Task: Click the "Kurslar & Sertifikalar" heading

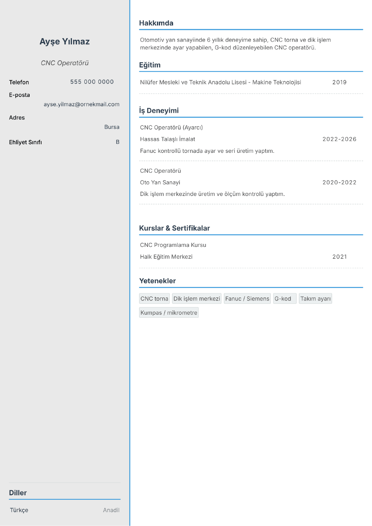Action: [x=175, y=228]
